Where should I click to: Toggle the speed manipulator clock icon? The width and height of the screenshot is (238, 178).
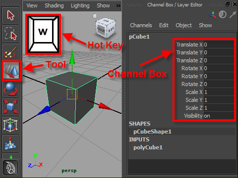[223, 14]
